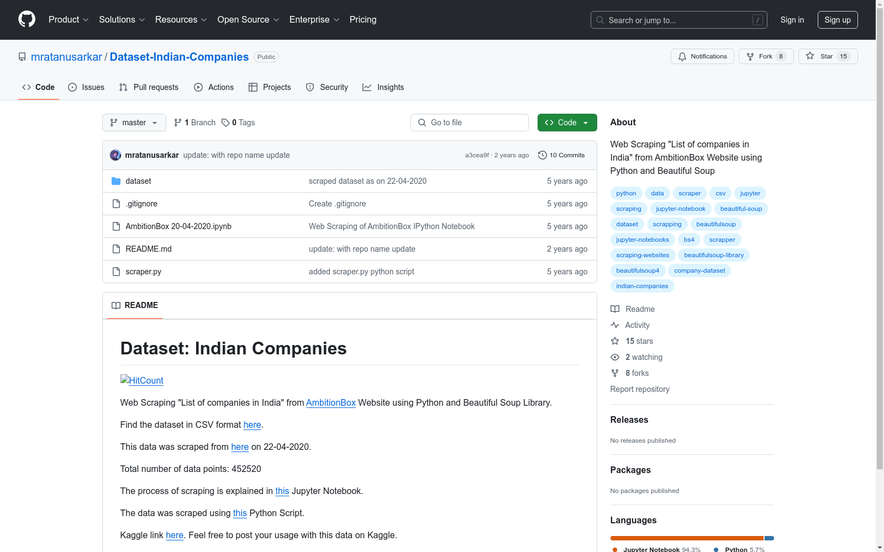Click the fork icon beside 8 forks
The image size is (884, 552).
[615, 373]
